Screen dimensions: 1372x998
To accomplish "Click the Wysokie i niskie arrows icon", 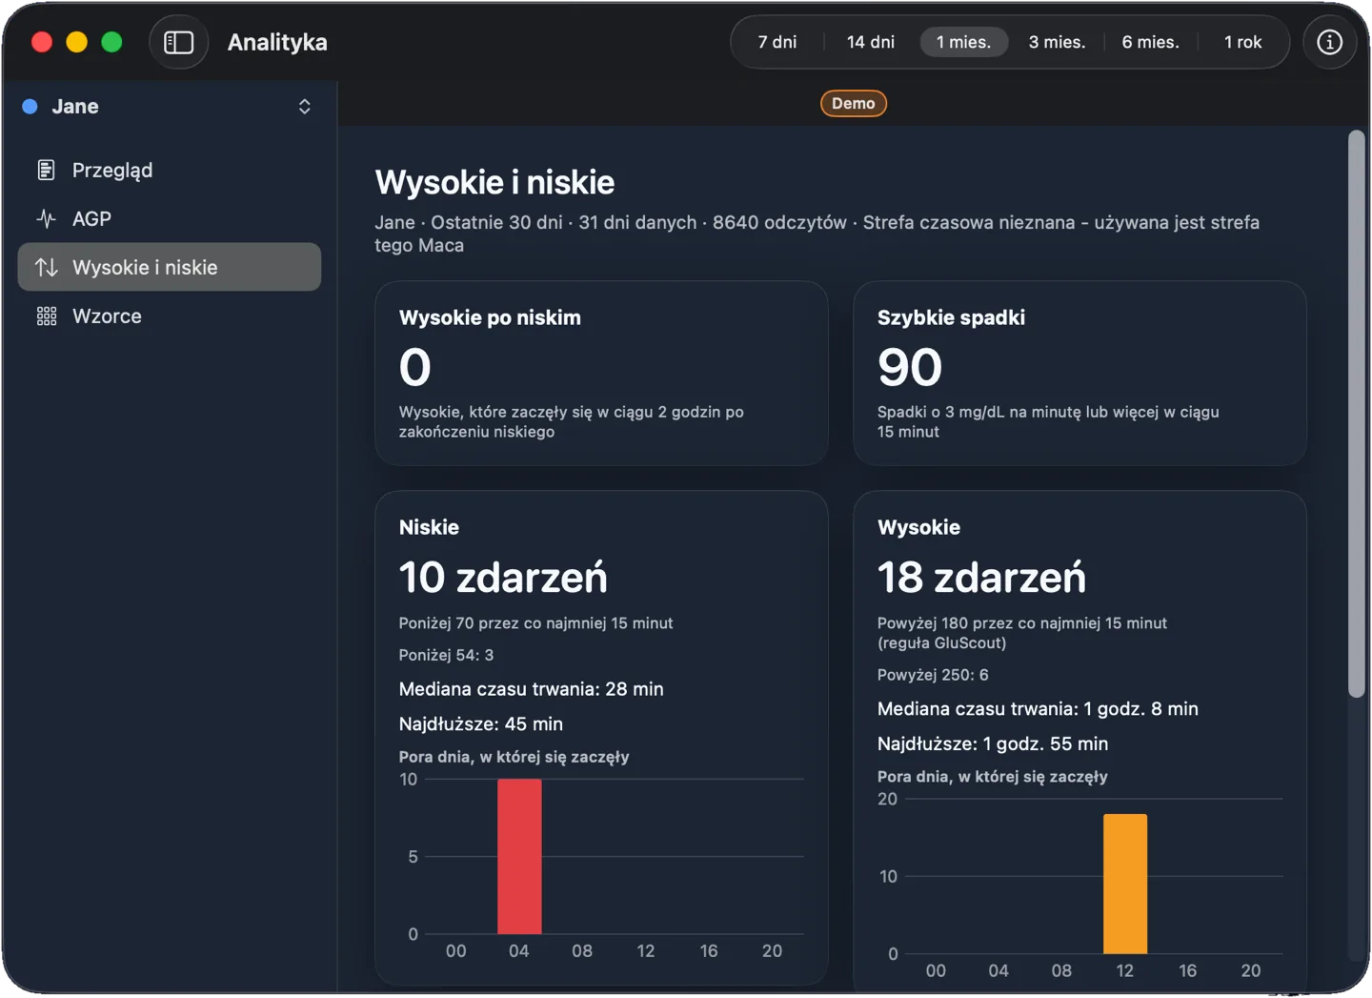I will tap(46, 267).
